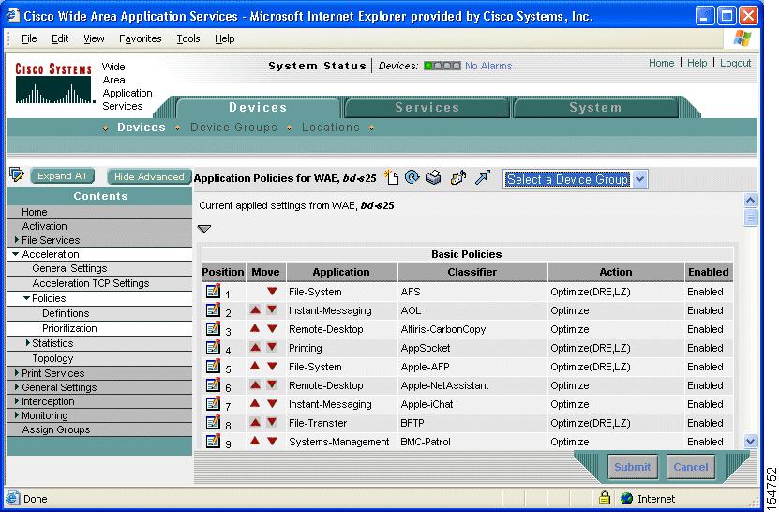Move BFTP policy down
779x512 pixels.
click(x=272, y=422)
